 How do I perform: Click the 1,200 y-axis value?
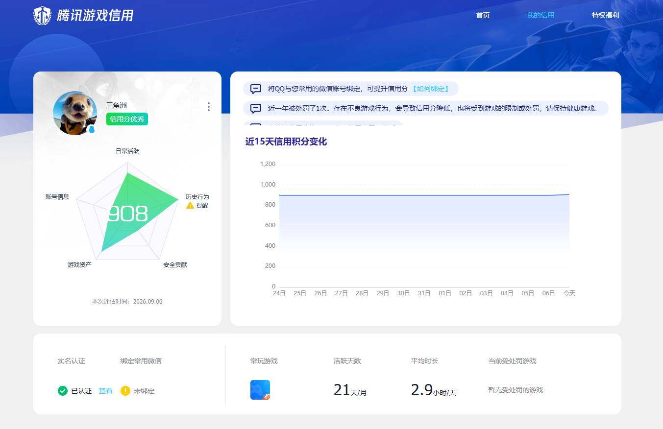[268, 164]
